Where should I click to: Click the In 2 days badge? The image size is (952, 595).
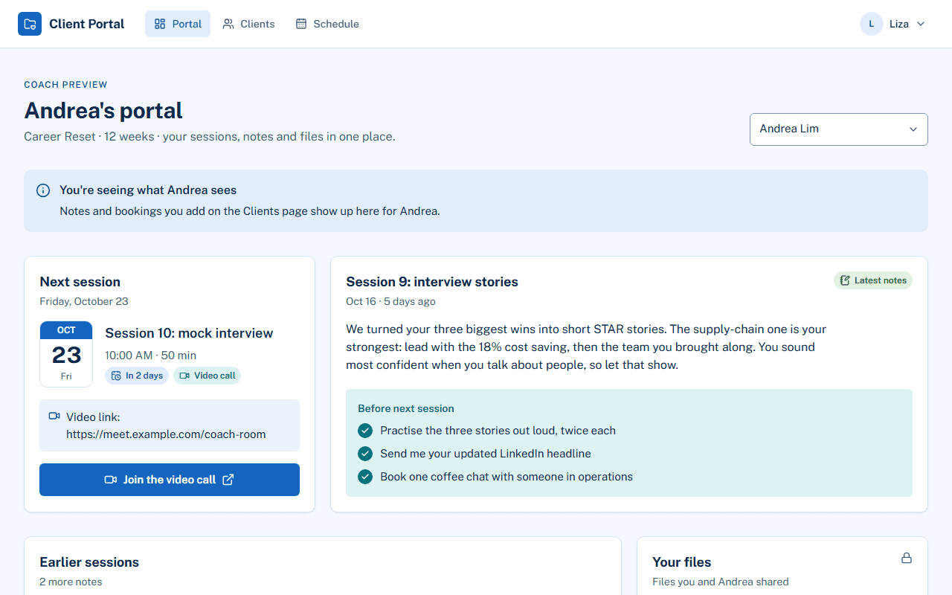point(137,376)
